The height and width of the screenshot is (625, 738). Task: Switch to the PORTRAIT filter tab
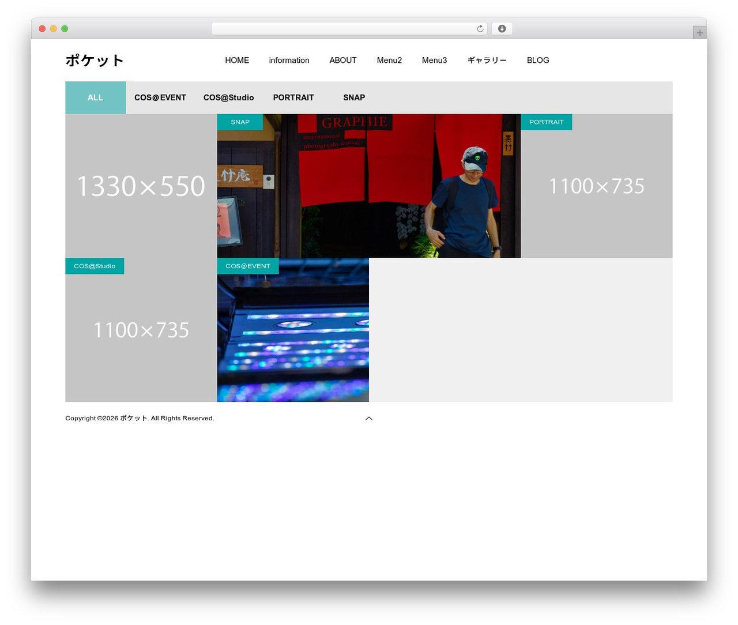pyautogui.click(x=293, y=97)
